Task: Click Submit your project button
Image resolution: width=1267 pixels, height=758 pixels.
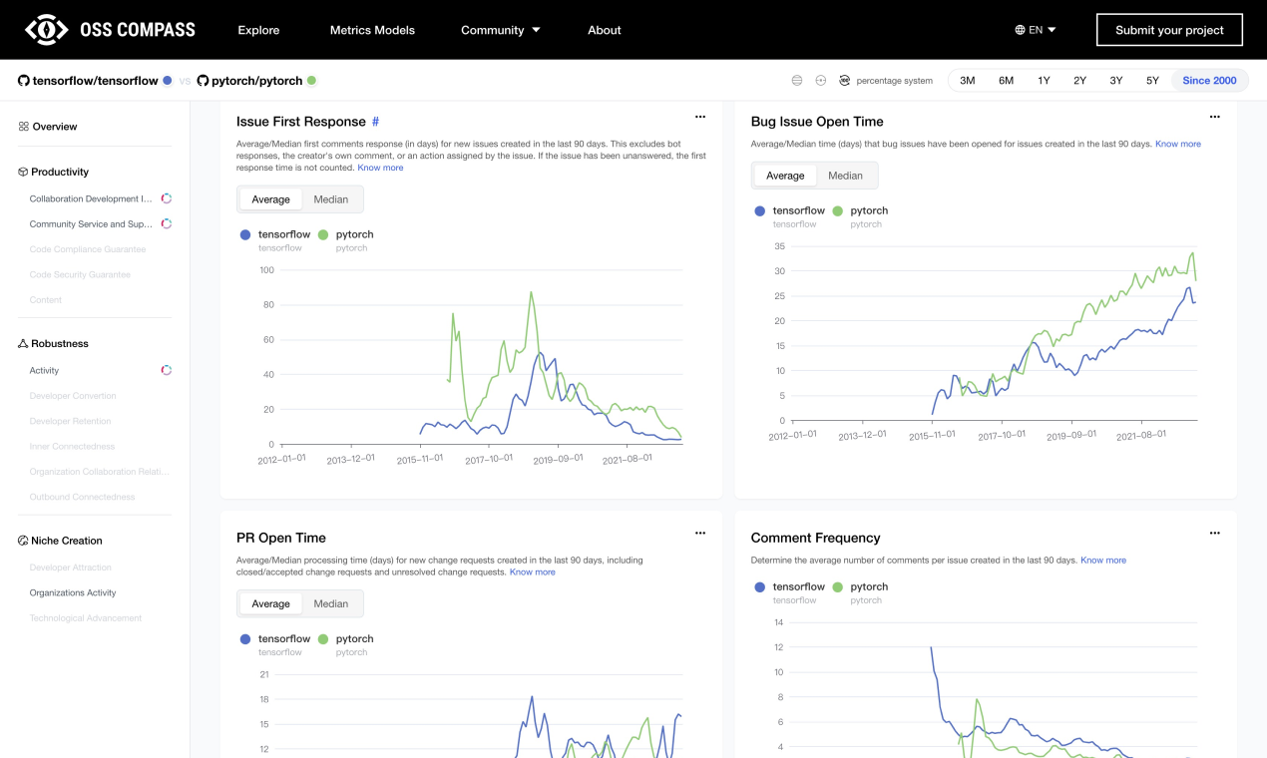Action: click(1169, 30)
